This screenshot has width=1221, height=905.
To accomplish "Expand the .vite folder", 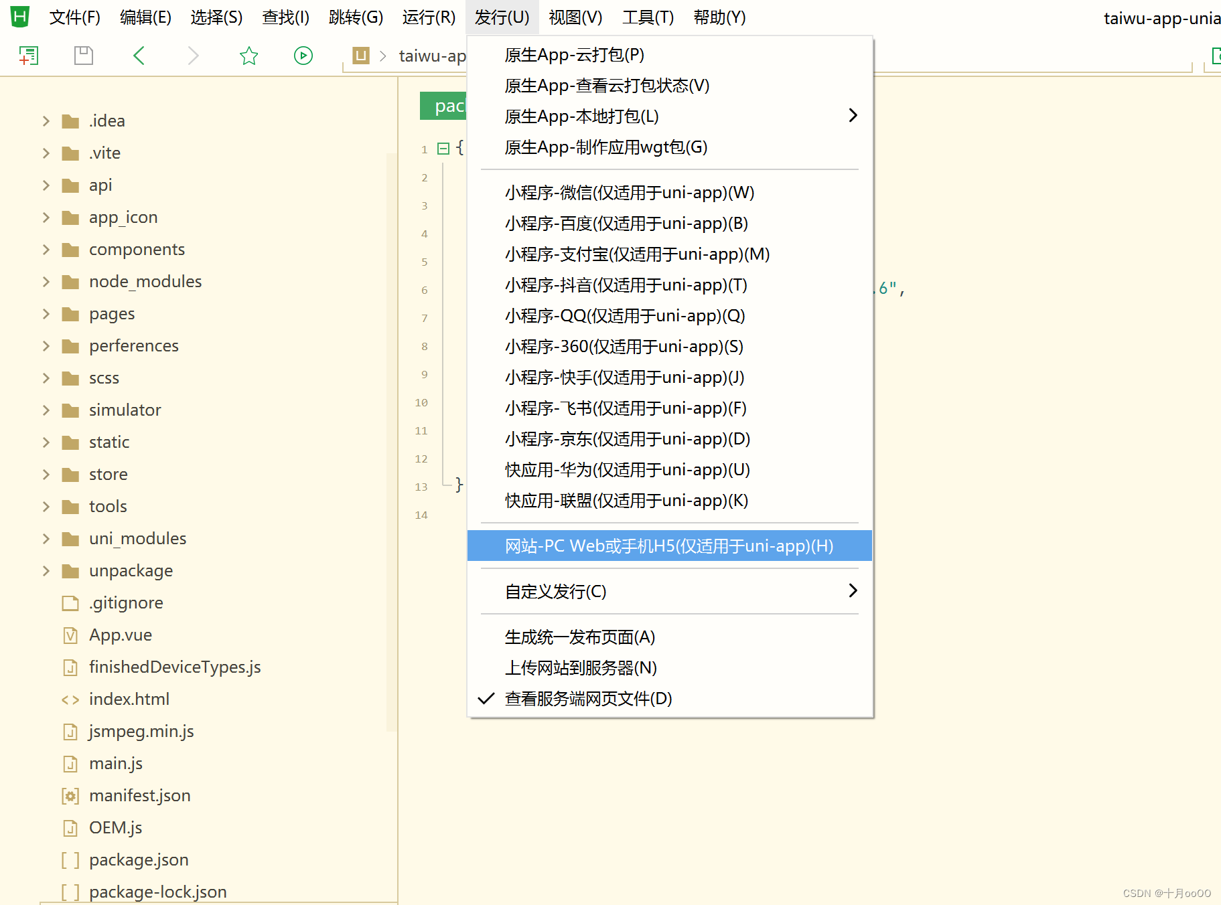I will (46, 153).
